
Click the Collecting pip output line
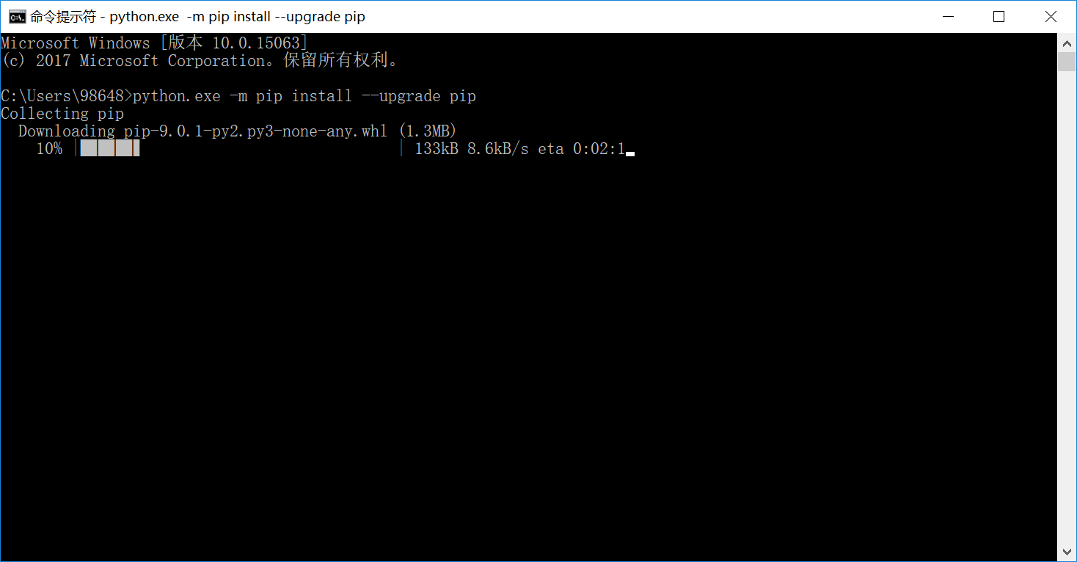pyautogui.click(x=62, y=114)
